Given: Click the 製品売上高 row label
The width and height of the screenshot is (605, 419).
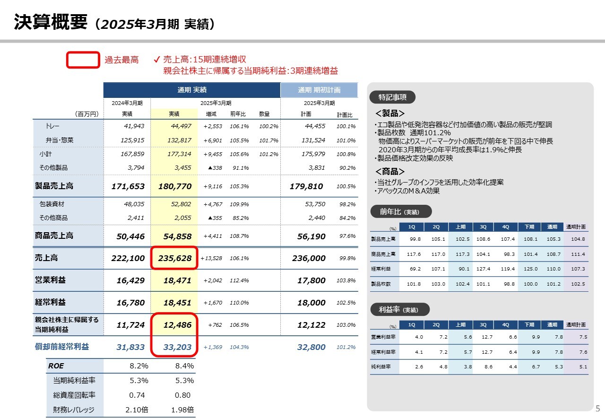Looking at the screenshot, I should 54,186.
